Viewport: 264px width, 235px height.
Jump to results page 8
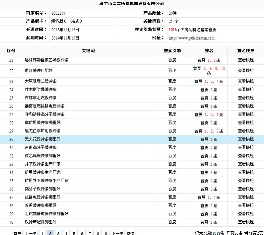(98, 233)
